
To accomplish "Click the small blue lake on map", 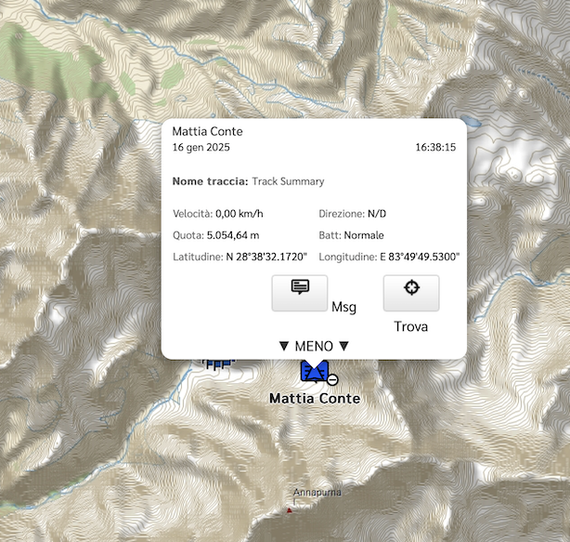I will pos(472,121).
